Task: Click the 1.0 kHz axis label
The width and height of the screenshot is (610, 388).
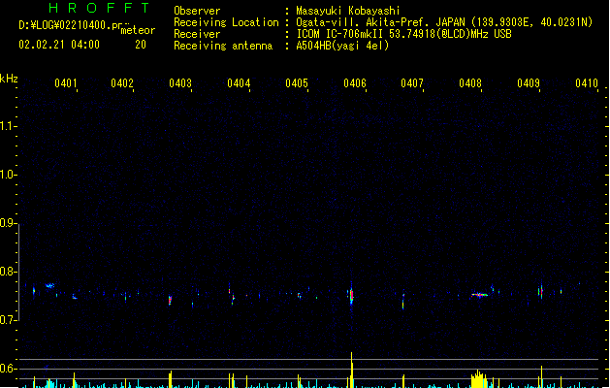Action: 8,175
